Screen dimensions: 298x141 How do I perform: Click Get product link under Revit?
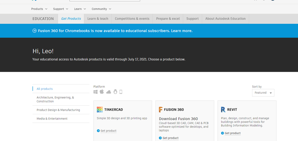click(233, 133)
